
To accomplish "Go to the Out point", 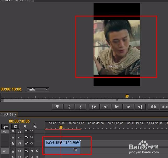I will pos(140,107).
